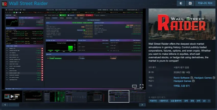217x110 pixels.
Task: Click the Wall Street Raider page title
Action: tap(28, 4)
